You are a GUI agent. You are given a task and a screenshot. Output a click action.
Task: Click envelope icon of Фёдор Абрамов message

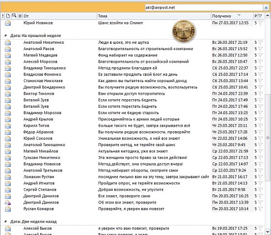8,132
